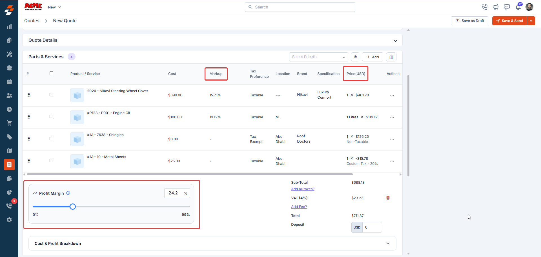Open actions menu for Nikavi Steering Wheel Cover
Screen dimensions: 541x257
pos(392,95)
